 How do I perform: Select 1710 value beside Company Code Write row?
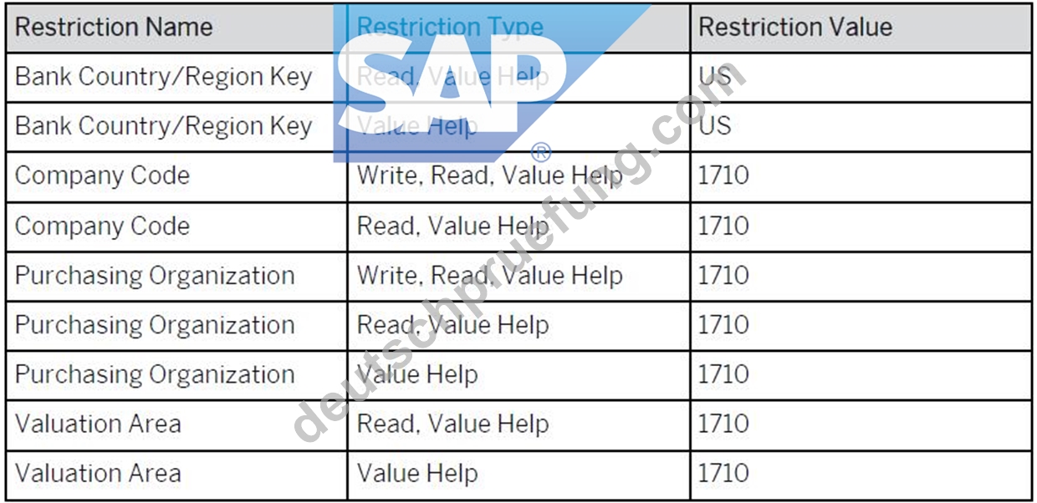[861, 176]
